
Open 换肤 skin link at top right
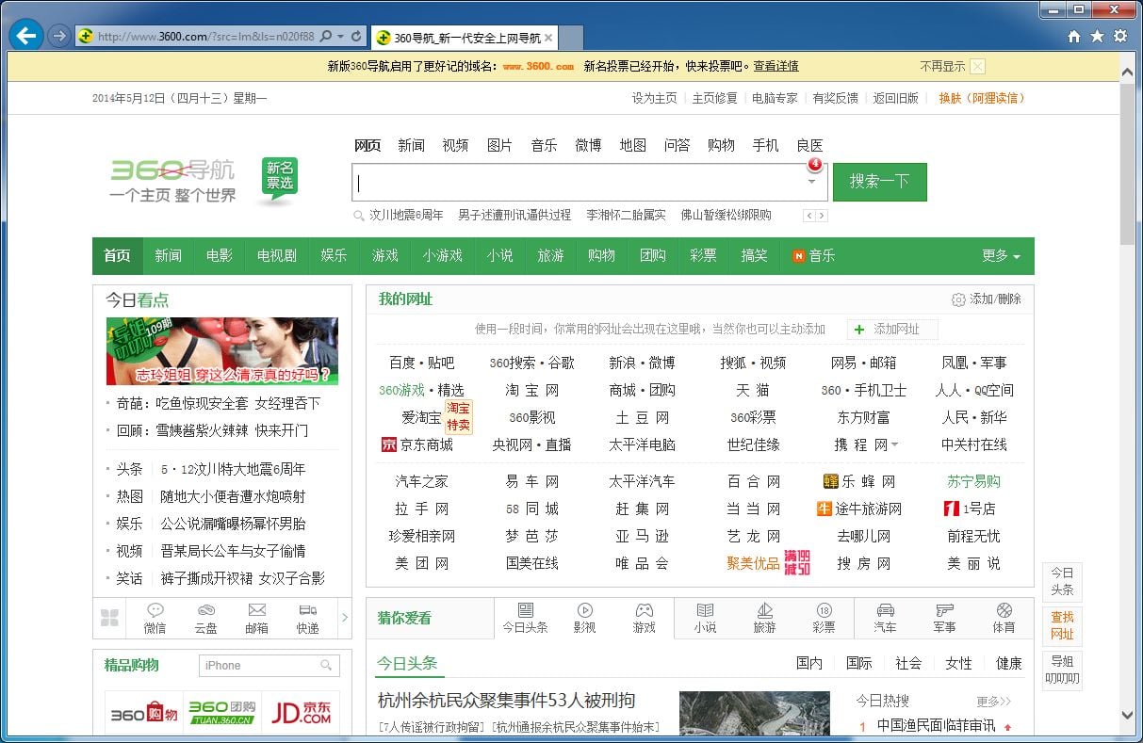(981, 98)
